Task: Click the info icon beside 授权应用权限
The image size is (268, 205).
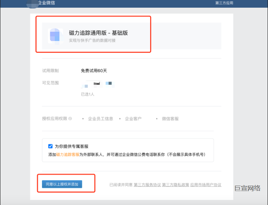Action: [x=70, y=118]
